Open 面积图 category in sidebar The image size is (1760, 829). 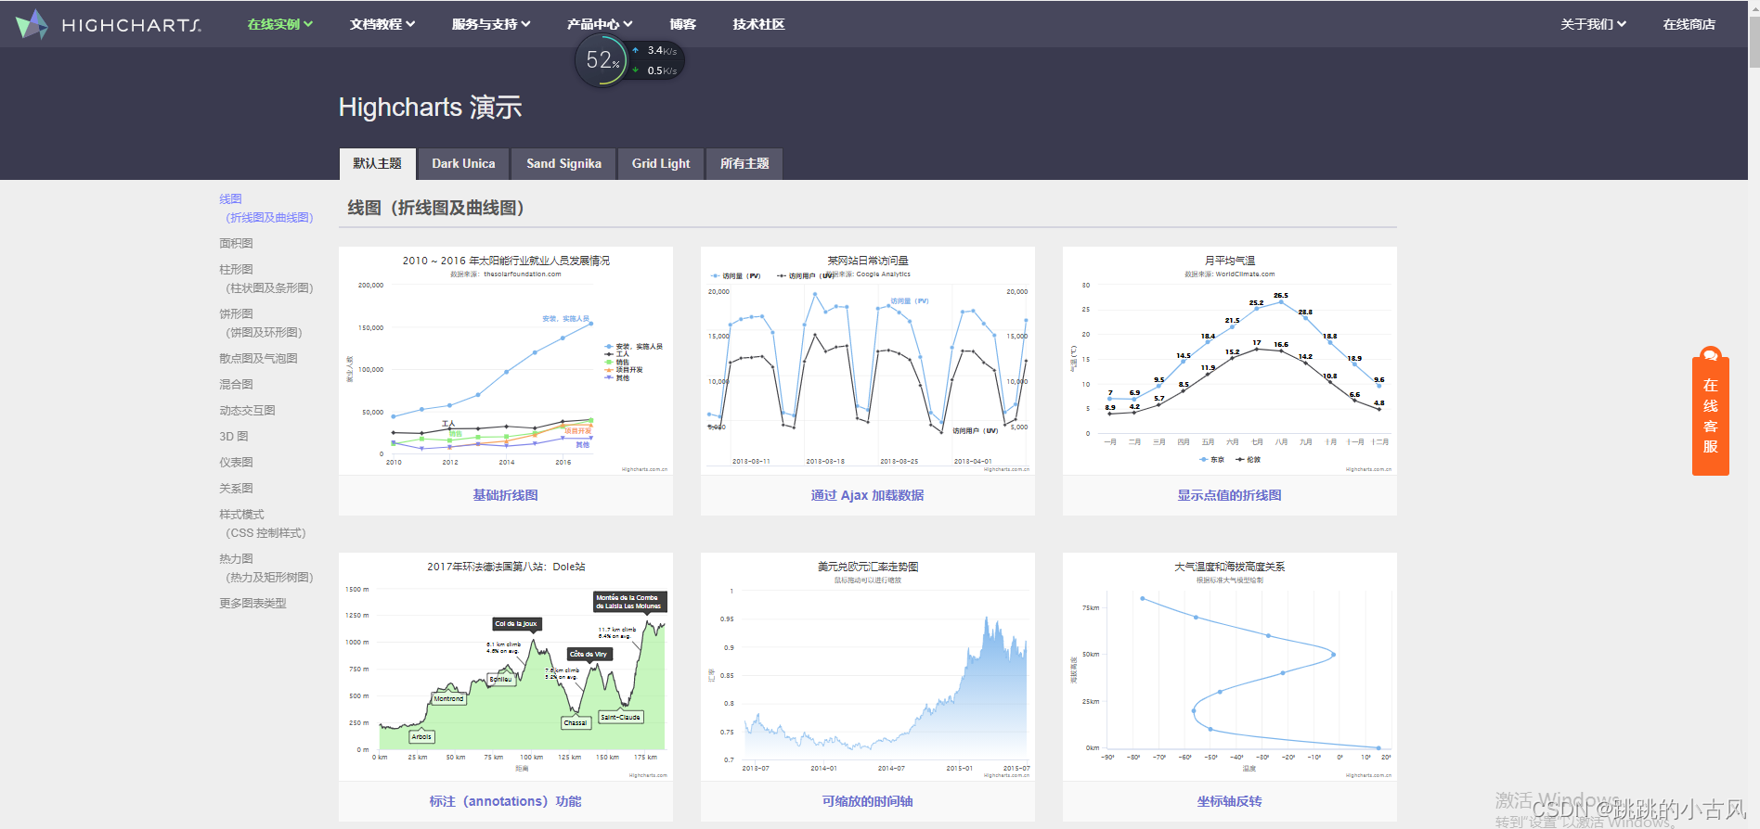click(236, 243)
